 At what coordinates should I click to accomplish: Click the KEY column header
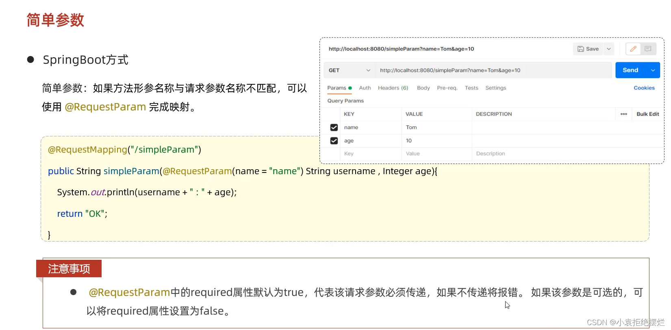[x=349, y=114]
